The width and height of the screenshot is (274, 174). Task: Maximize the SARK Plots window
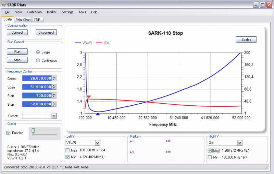coord(262,5)
